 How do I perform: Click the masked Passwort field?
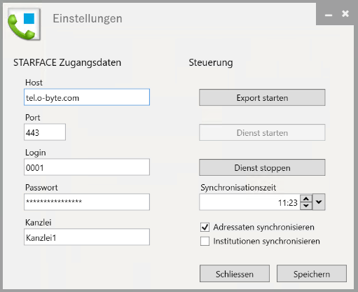[x=87, y=202]
